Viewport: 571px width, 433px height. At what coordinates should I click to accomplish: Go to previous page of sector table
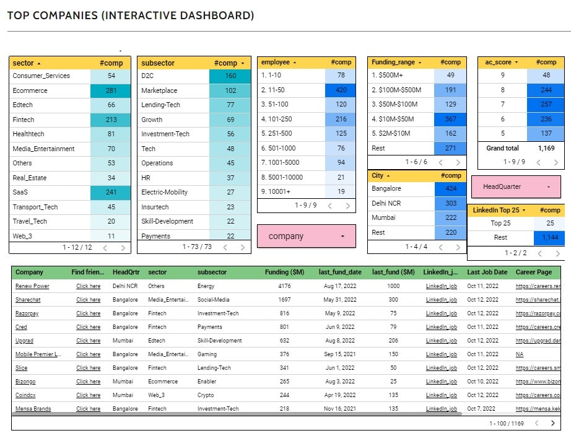105,248
